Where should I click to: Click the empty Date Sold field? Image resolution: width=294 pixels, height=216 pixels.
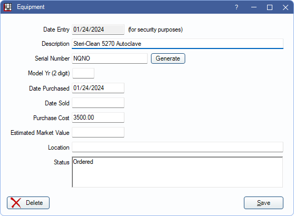(98, 103)
